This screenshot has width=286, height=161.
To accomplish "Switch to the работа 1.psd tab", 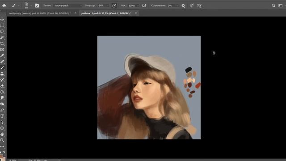I will [x=106, y=13].
